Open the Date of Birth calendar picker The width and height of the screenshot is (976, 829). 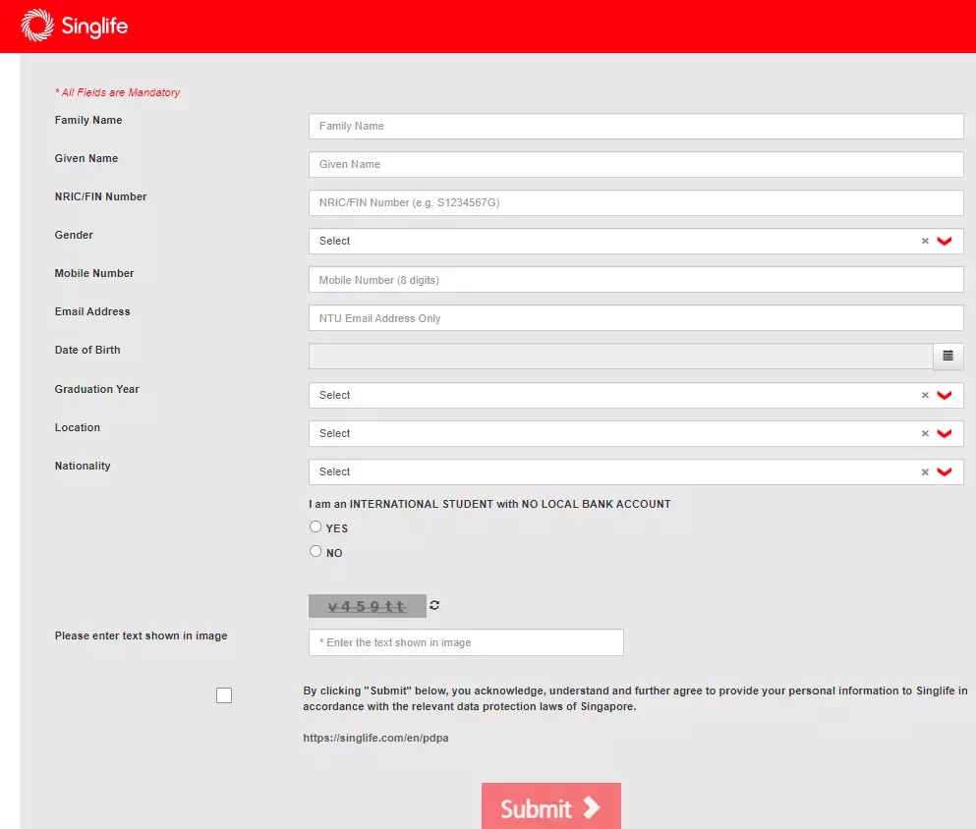947,356
